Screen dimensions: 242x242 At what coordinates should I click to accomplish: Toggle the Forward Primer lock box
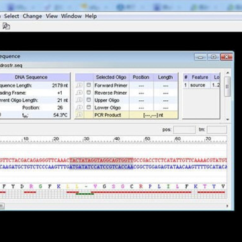tap(89, 85)
